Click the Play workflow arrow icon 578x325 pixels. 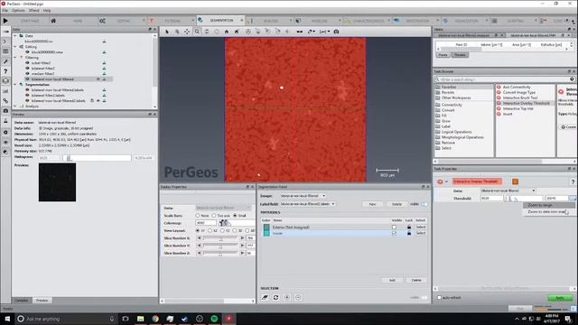pos(5,21)
